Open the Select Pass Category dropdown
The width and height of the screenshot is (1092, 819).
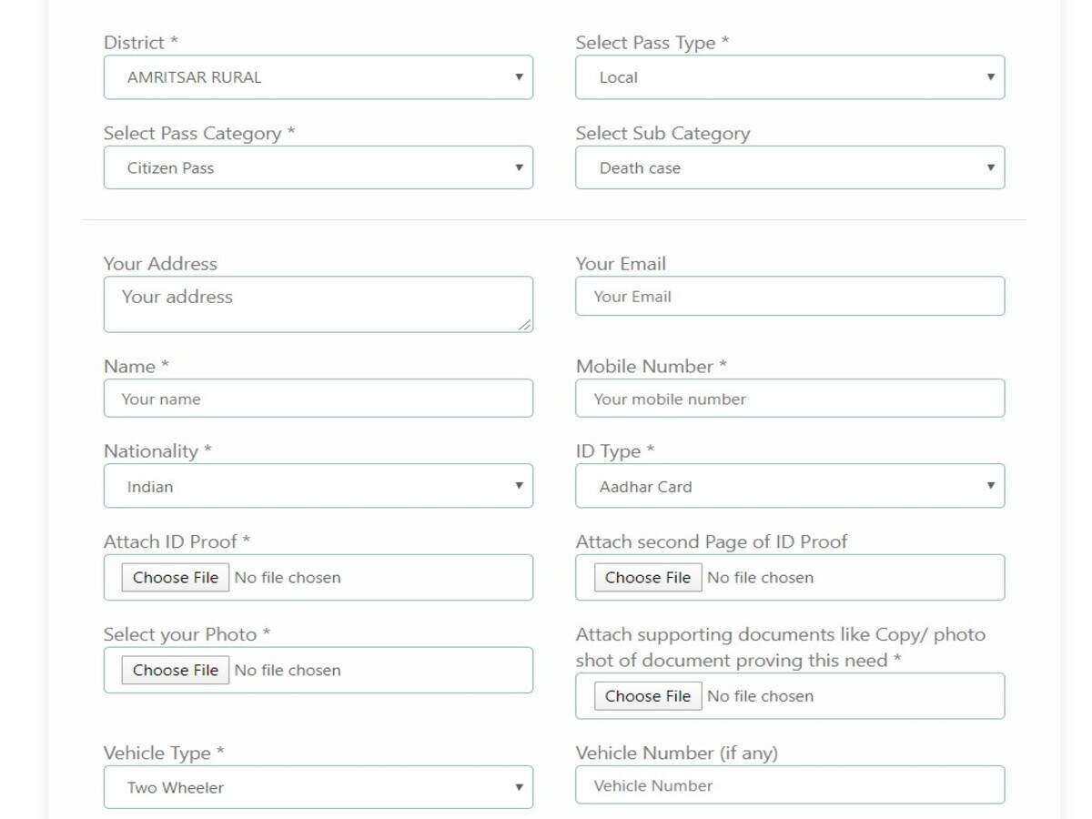tap(318, 167)
